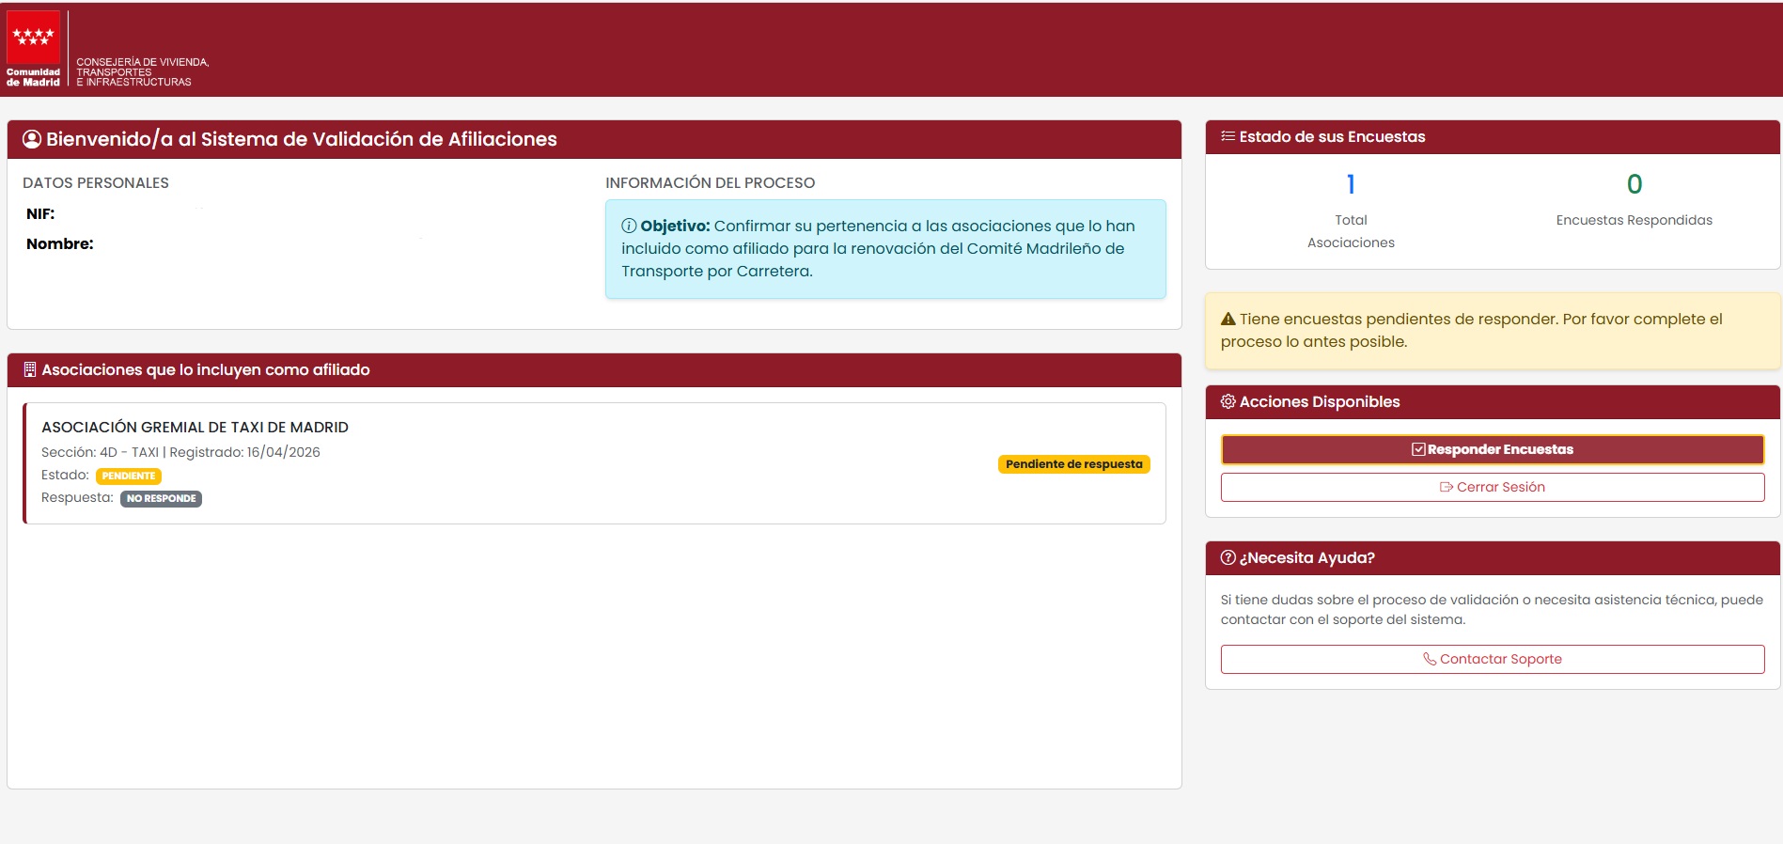Click the warning triangle icon in yellow alert
Screen dimensions: 1783x844
point(1228,320)
